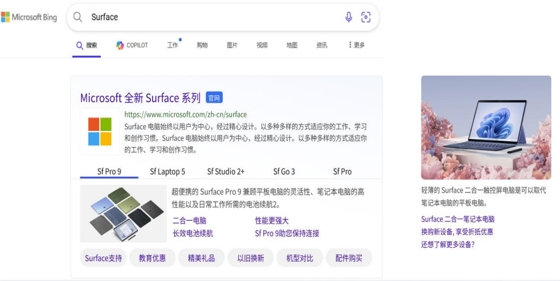
Task: Open the 资讯 tab
Action: [321, 46]
